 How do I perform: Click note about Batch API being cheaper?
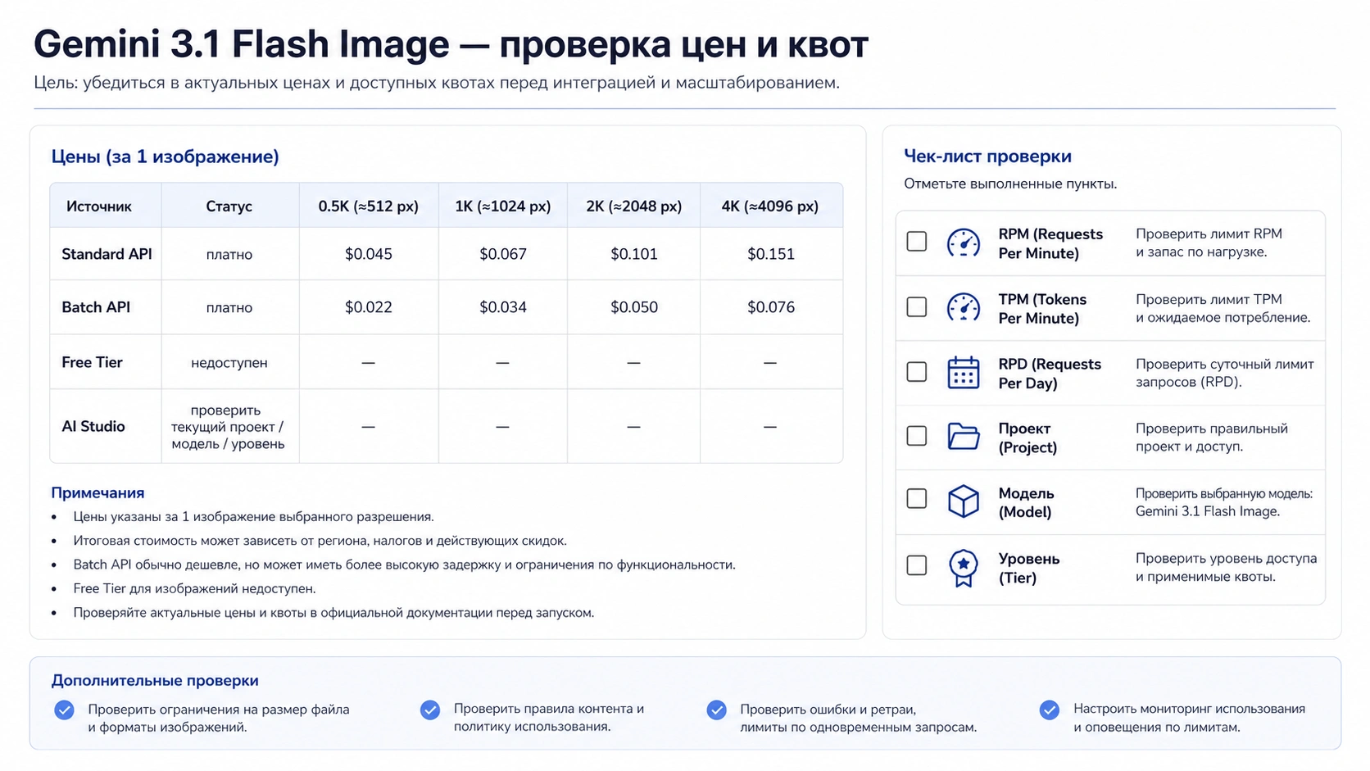click(x=404, y=565)
